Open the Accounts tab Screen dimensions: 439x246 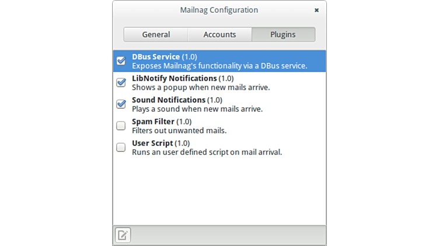pyautogui.click(x=219, y=34)
